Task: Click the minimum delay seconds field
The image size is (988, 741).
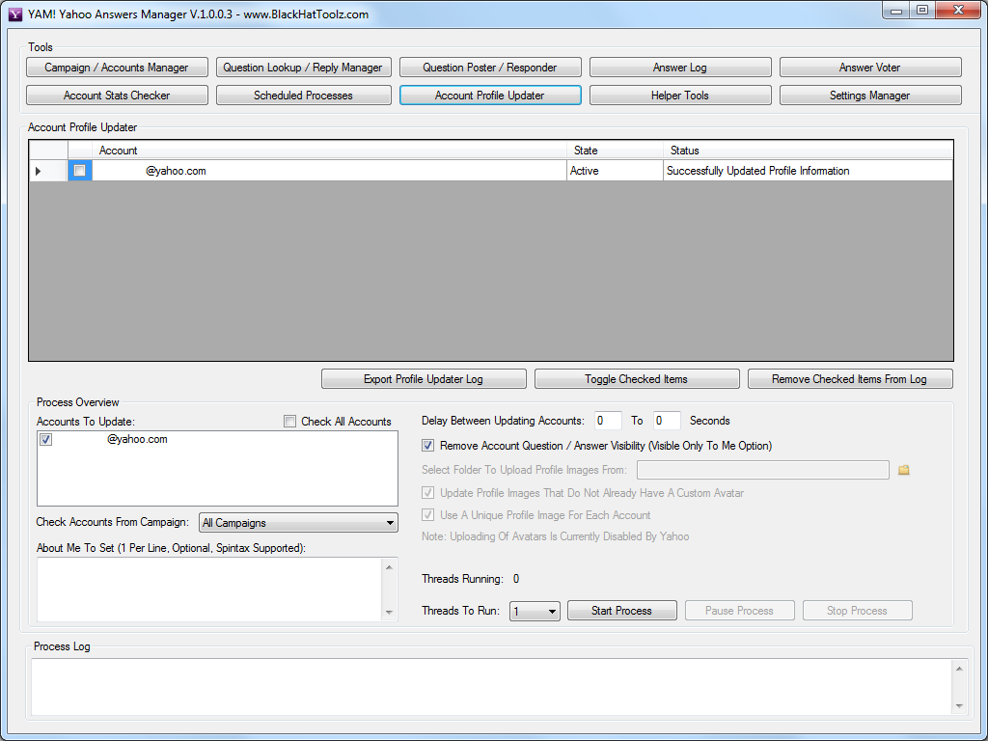Action: click(x=608, y=421)
